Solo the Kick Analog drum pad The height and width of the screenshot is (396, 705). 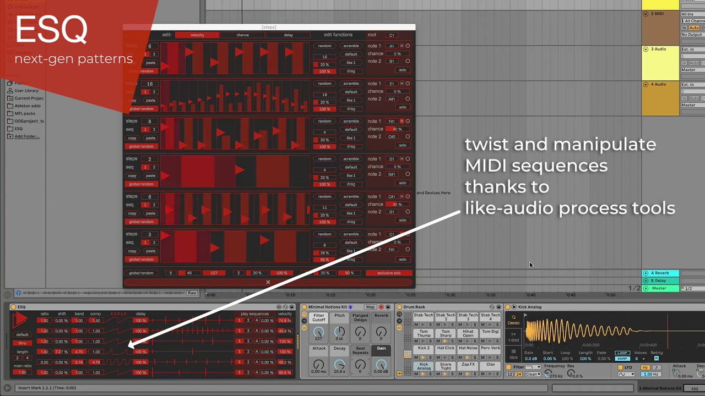click(431, 373)
